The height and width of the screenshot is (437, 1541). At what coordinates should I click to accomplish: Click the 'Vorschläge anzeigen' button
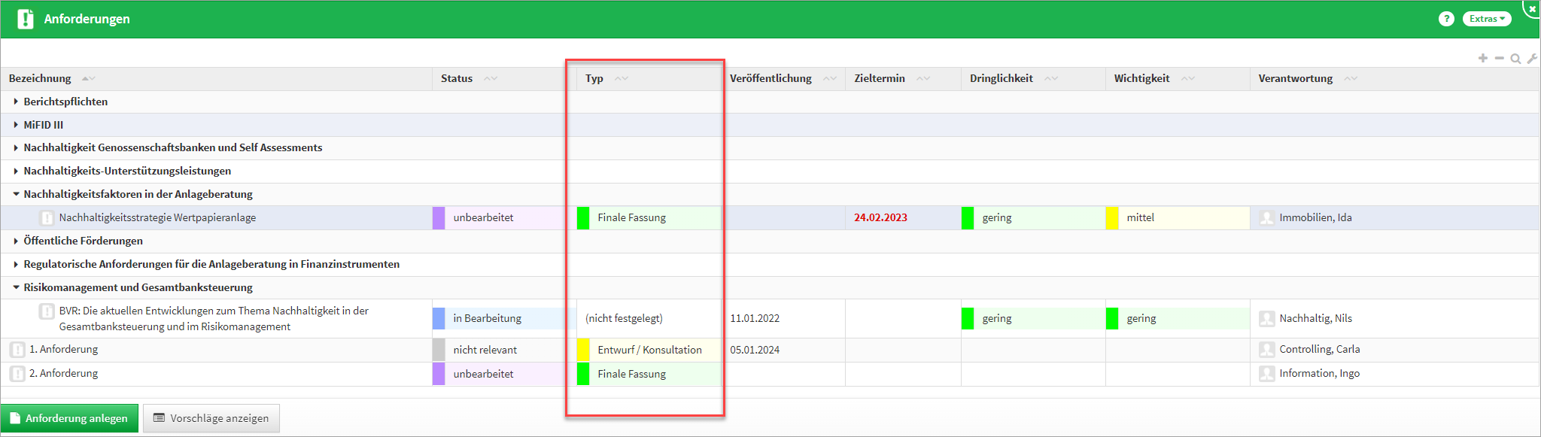click(x=211, y=418)
